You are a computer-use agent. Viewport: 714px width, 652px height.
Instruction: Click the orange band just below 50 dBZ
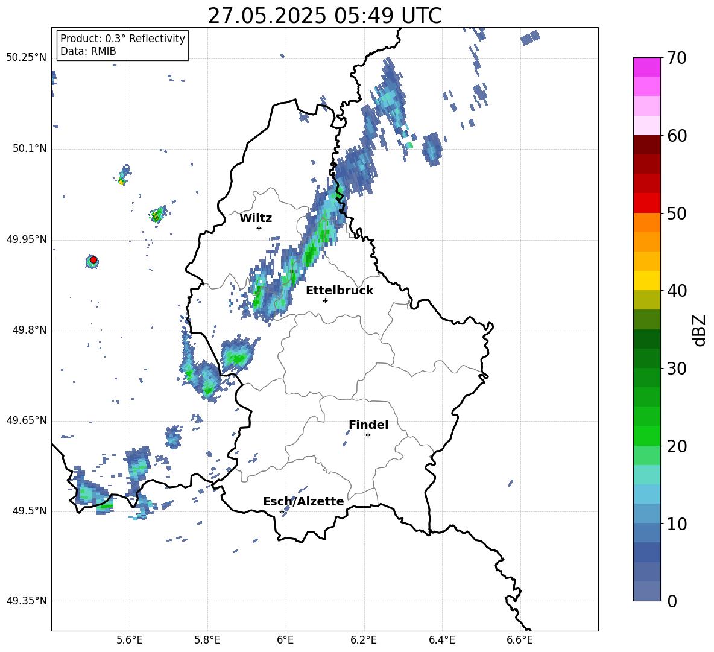[646, 222]
